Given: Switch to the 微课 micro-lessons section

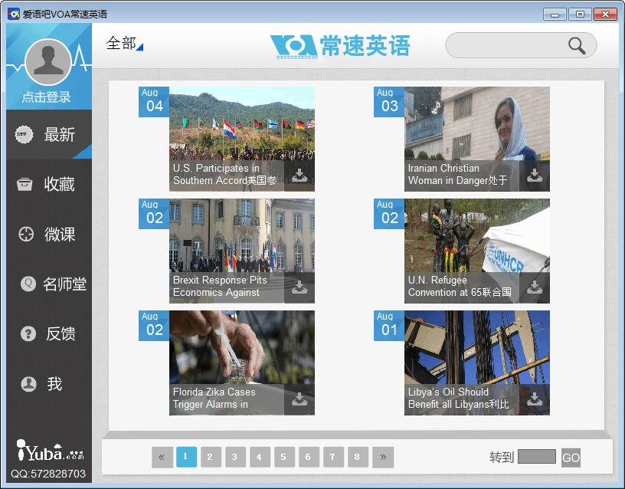Looking at the screenshot, I should click(49, 235).
